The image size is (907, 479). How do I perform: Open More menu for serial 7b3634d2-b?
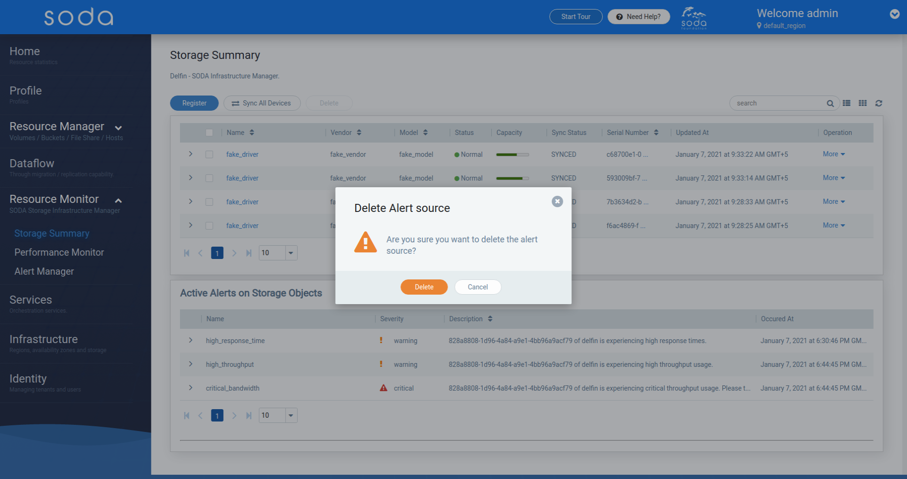click(x=834, y=201)
